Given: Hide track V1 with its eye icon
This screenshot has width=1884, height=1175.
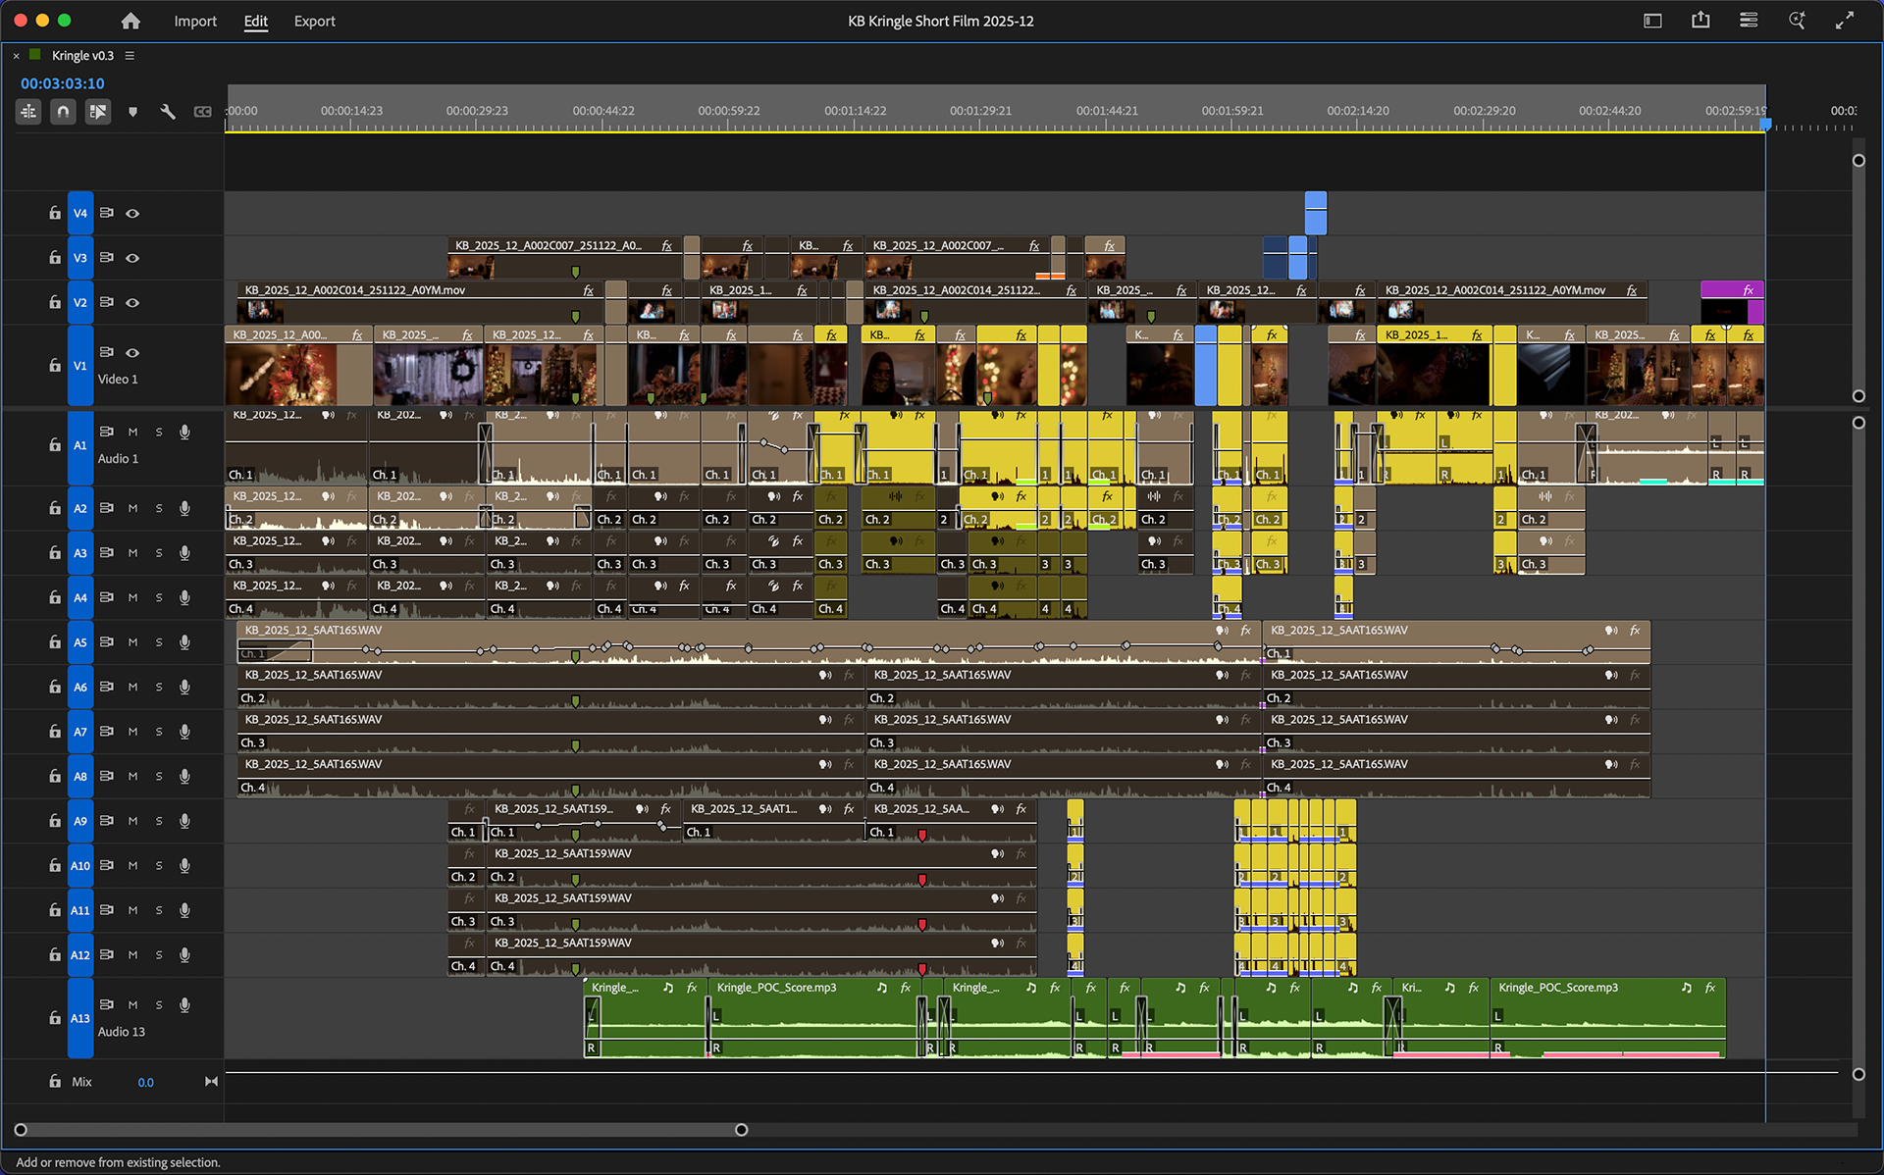Looking at the screenshot, I should (x=132, y=352).
